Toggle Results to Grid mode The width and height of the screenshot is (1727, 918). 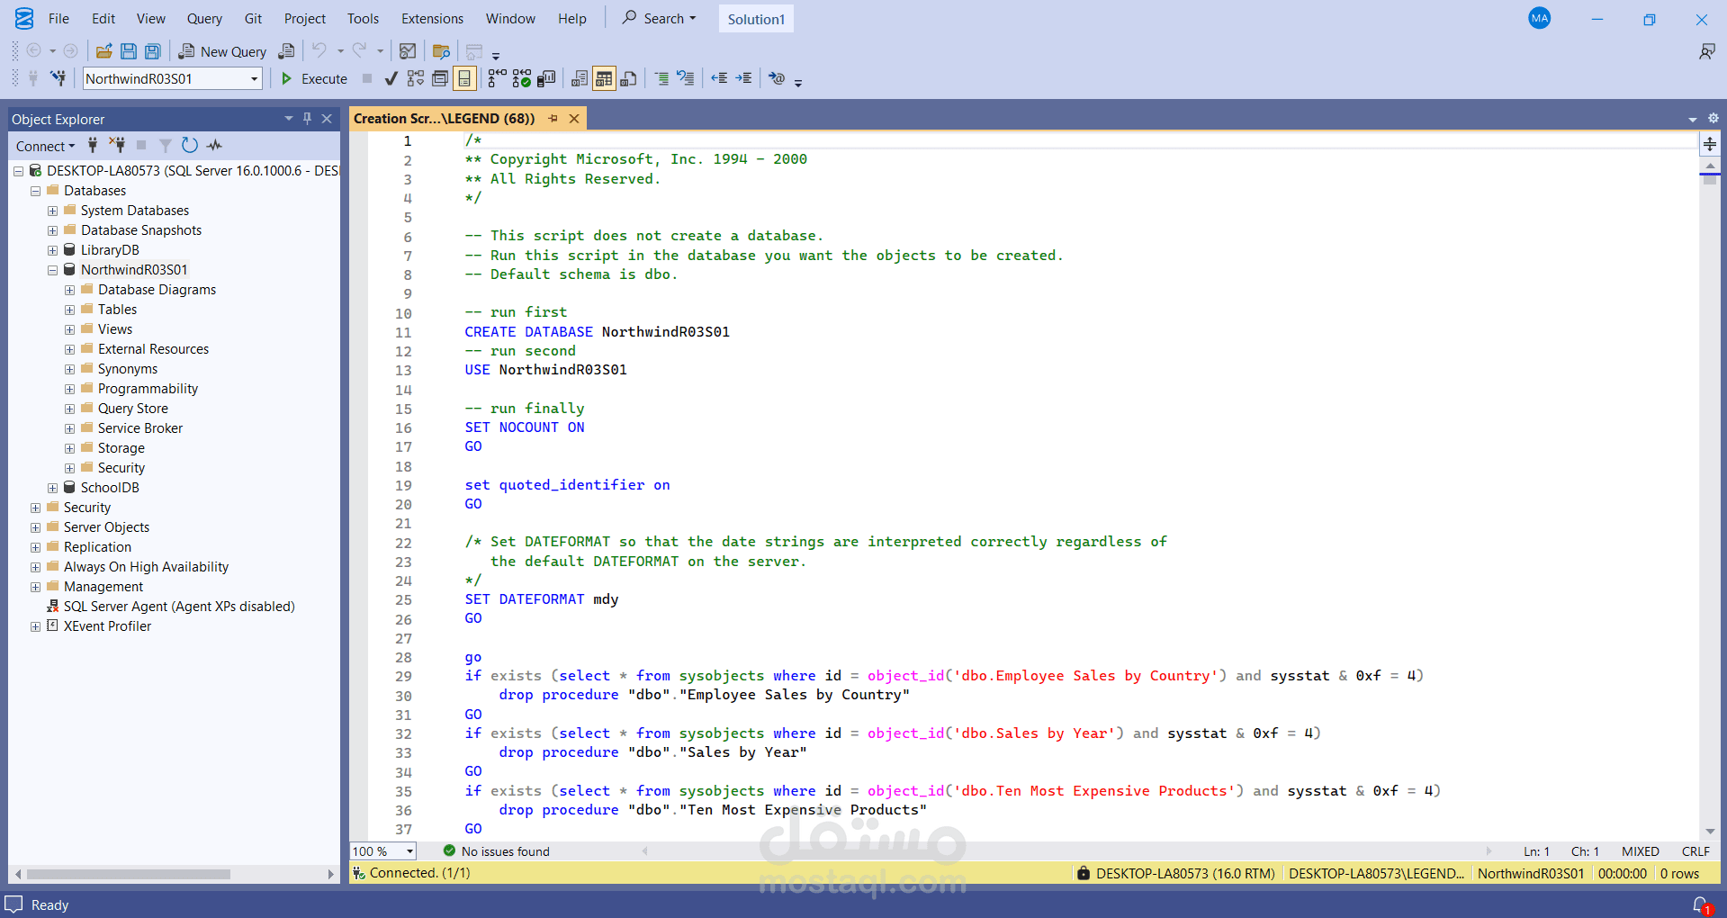click(x=604, y=79)
